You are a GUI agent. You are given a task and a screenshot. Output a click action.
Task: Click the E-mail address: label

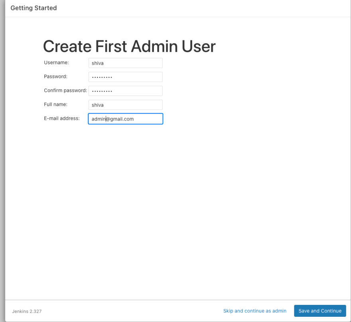(62, 118)
